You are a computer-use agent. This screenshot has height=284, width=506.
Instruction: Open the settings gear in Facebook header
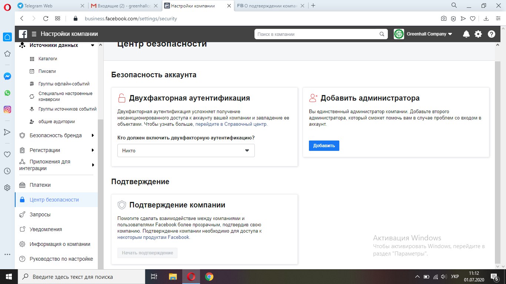478,34
